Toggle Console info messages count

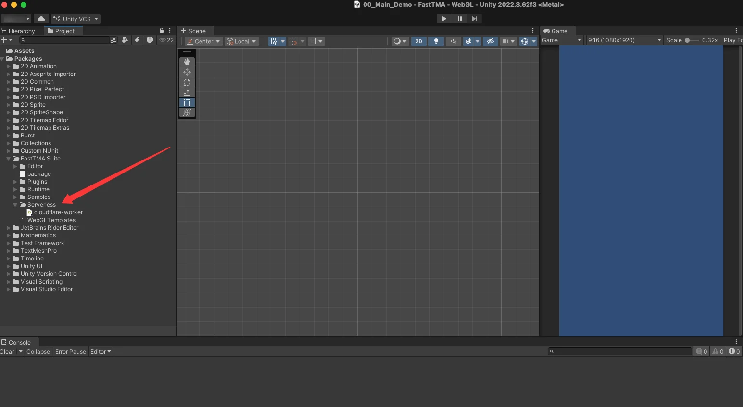click(x=702, y=351)
